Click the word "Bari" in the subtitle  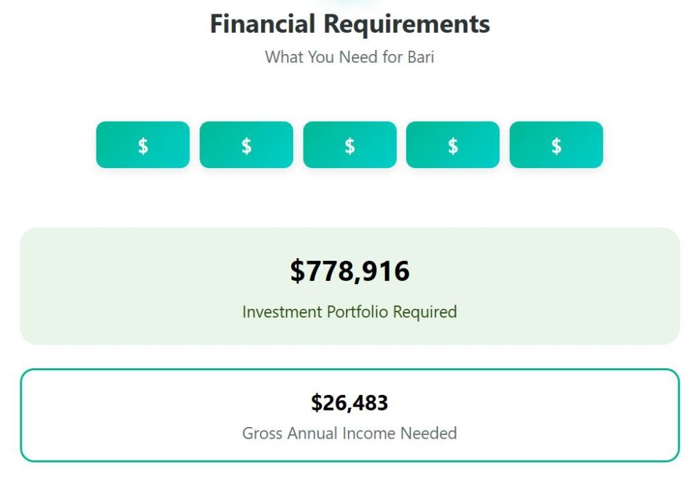pyautogui.click(x=420, y=57)
